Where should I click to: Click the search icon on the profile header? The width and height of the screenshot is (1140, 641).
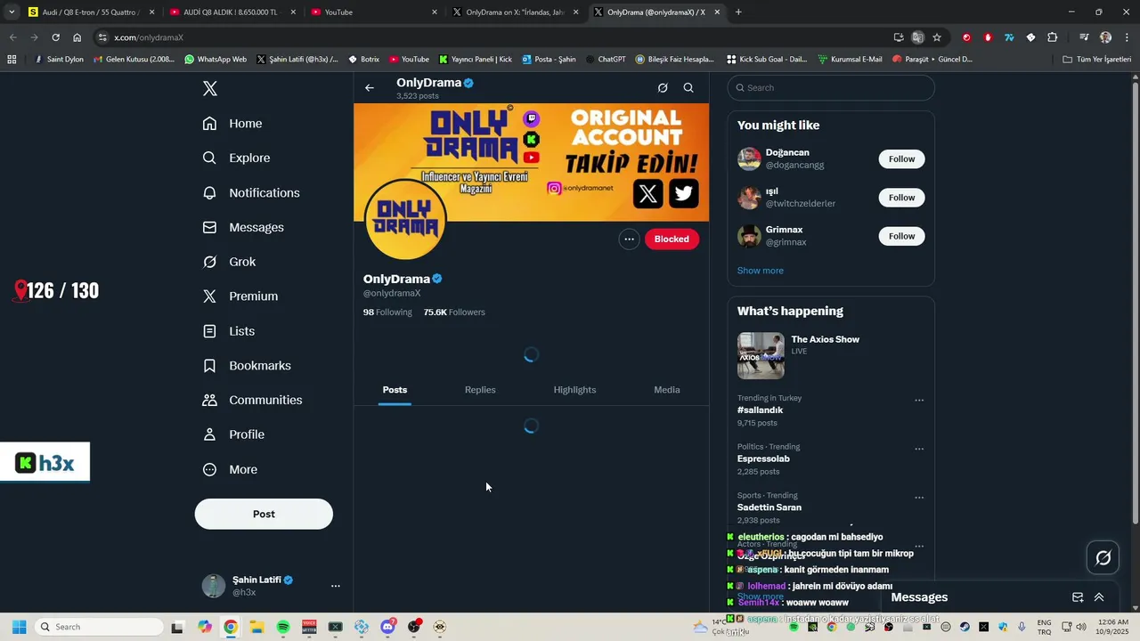click(688, 87)
